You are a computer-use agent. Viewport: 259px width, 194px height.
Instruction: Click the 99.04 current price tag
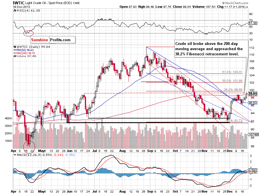point(253,93)
